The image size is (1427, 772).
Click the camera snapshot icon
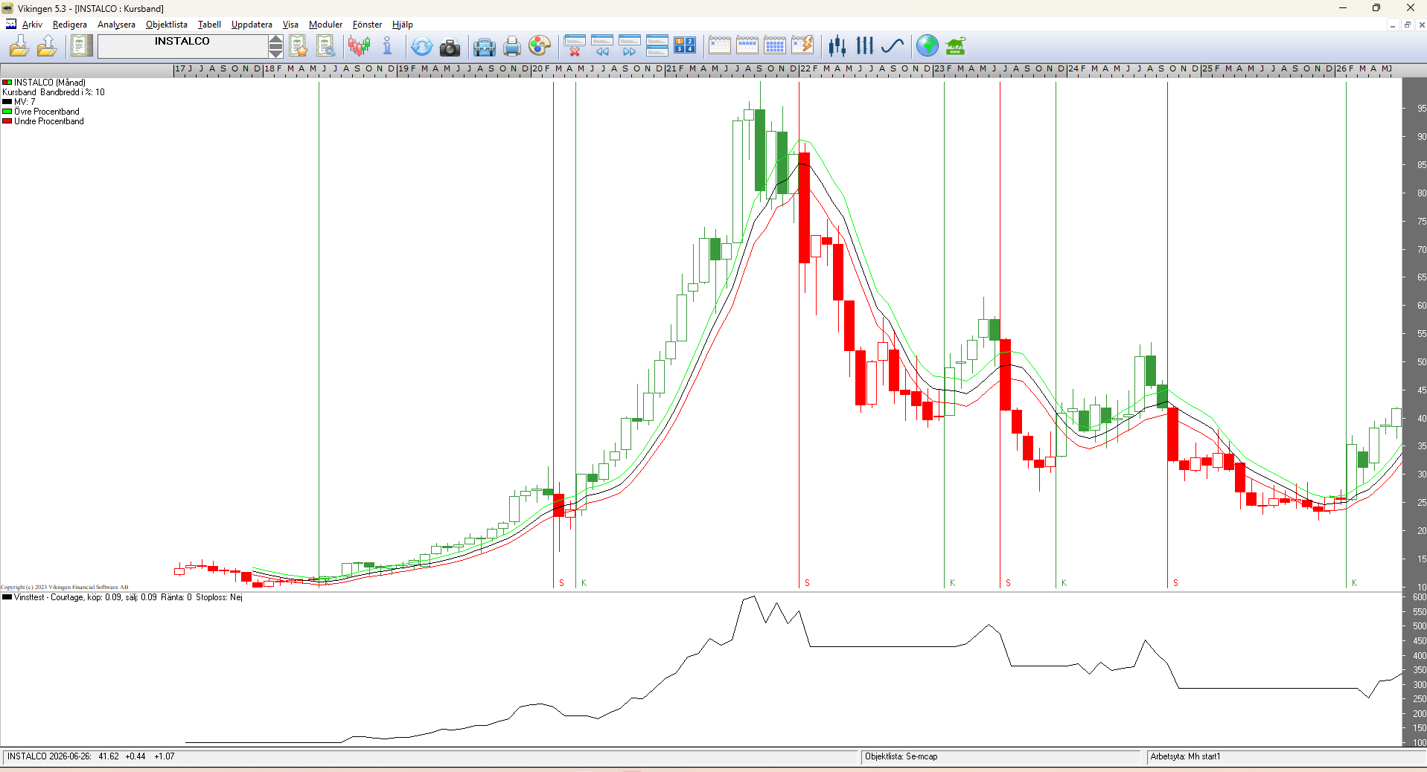click(x=450, y=48)
